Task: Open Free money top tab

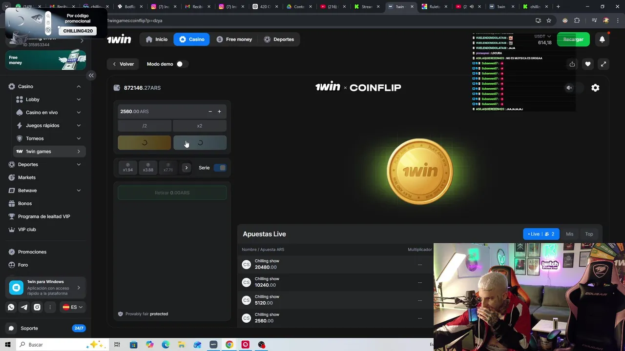Action: click(x=234, y=39)
